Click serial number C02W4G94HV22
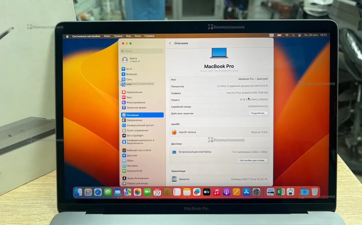Image resolution: width=362 pixels, height=225 pixels. coord(258,106)
